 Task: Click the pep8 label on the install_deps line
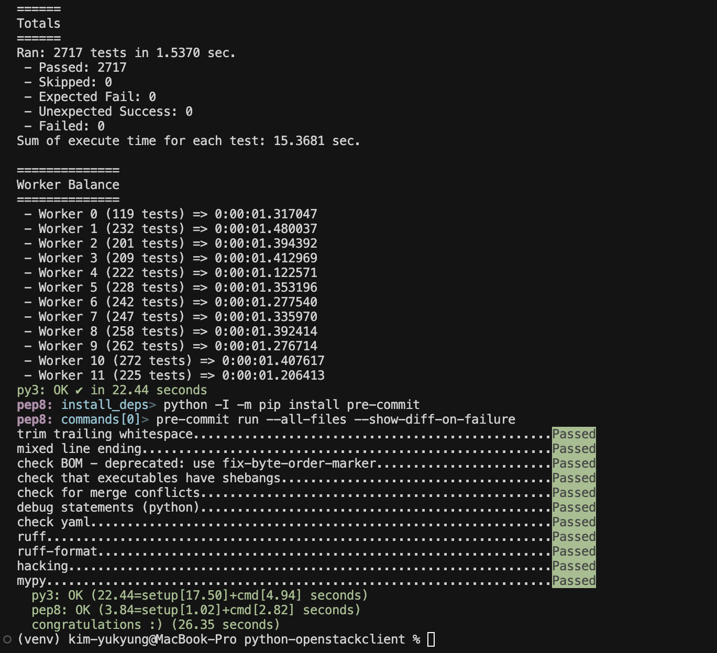pyautogui.click(x=32, y=404)
